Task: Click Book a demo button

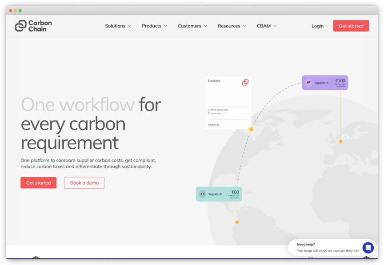Action: tap(84, 183)
